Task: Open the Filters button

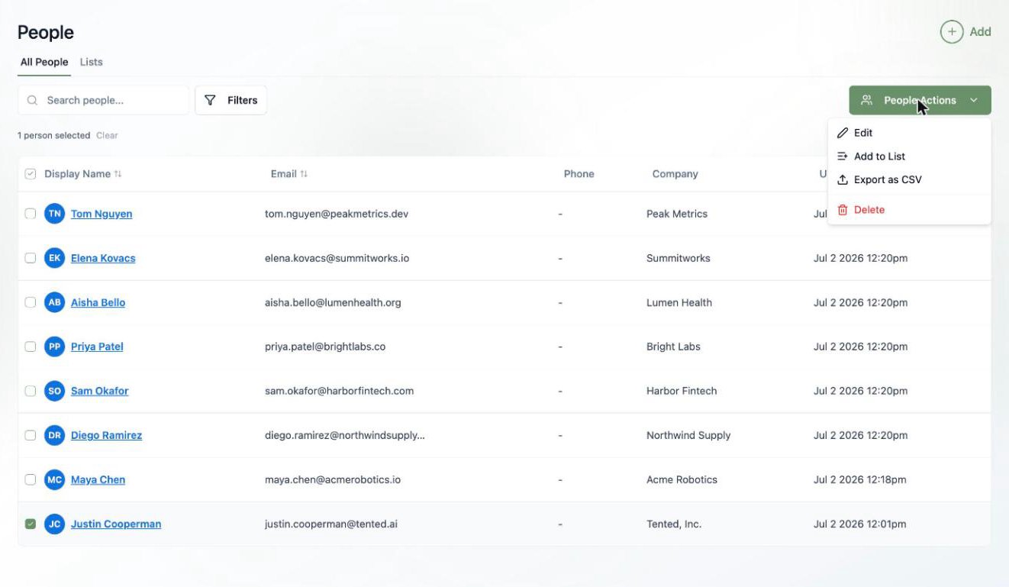Action: click(231, 100)
